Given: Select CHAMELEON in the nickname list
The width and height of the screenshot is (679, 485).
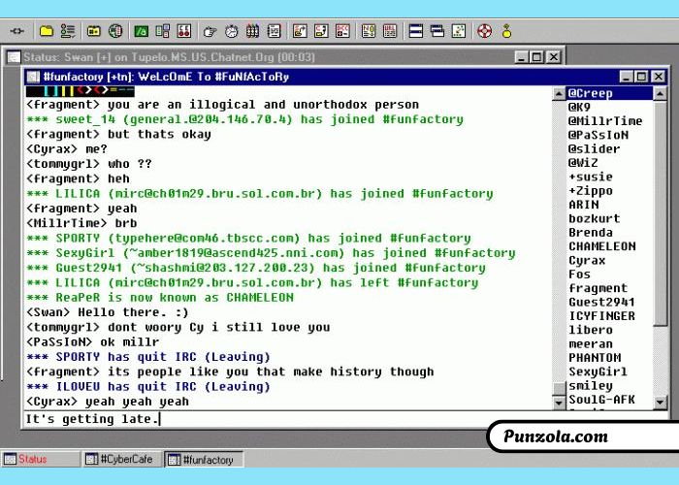Looking at the screenshot, I should (601, 246).
